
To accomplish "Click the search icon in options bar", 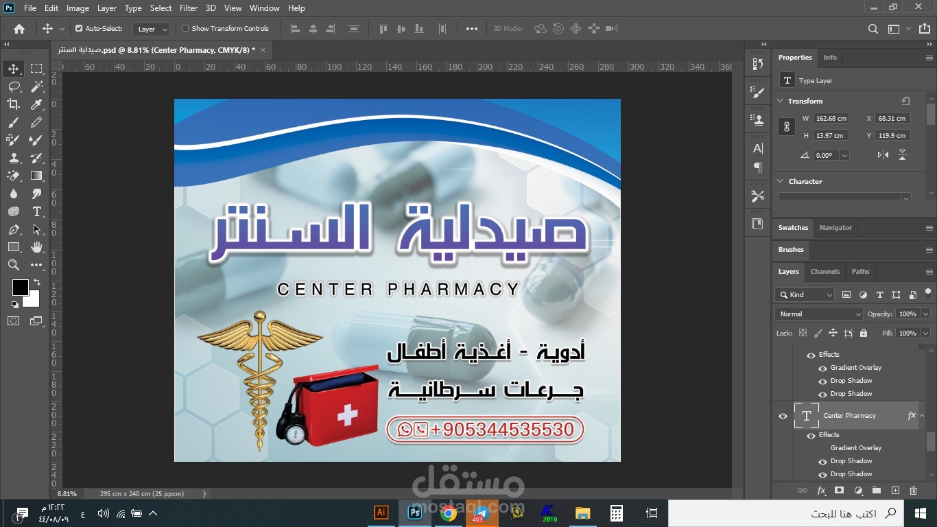I will tap(873, 29).
